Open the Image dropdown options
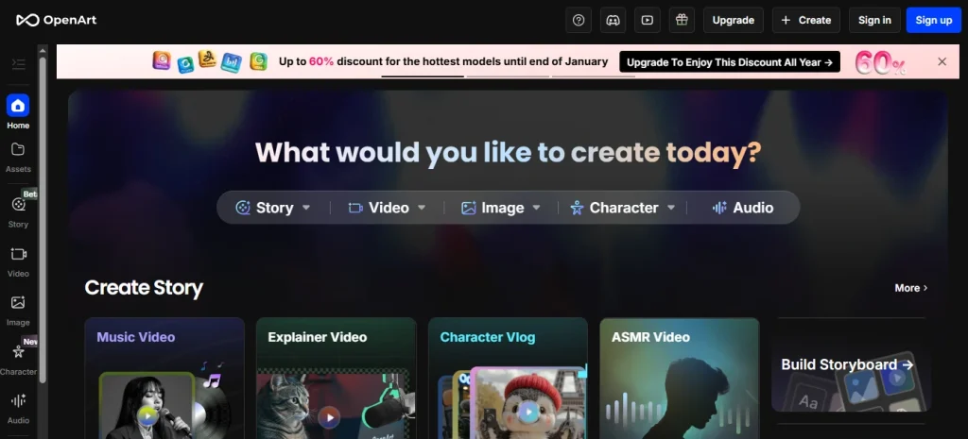 click(501, 208)
